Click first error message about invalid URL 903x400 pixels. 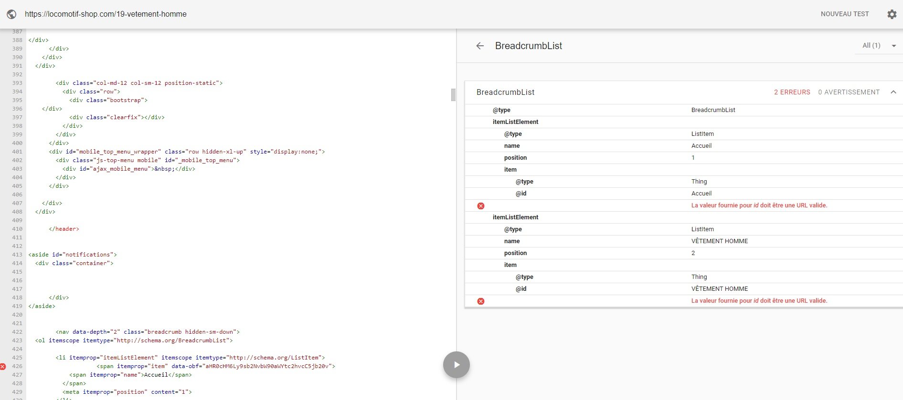click(759, 205)
